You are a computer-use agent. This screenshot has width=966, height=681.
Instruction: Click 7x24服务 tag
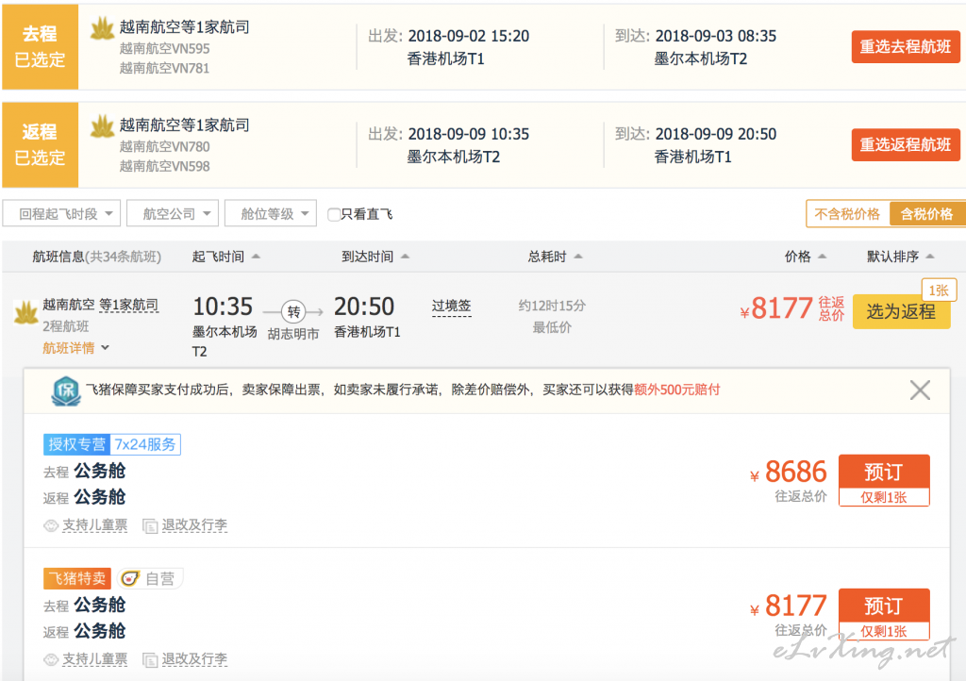(x=145, y=444)
